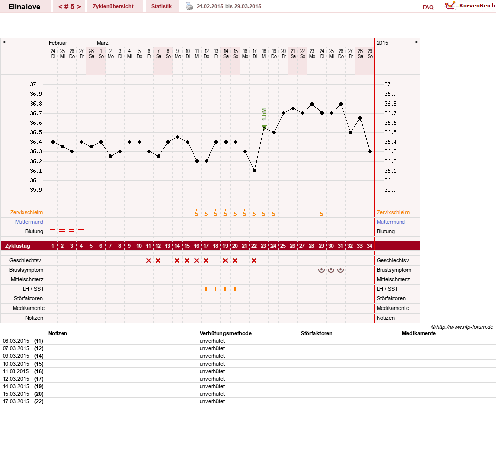Screen dimensions: 496x464
Task: Click the left Zervixschleim row label
Action: 26,212
